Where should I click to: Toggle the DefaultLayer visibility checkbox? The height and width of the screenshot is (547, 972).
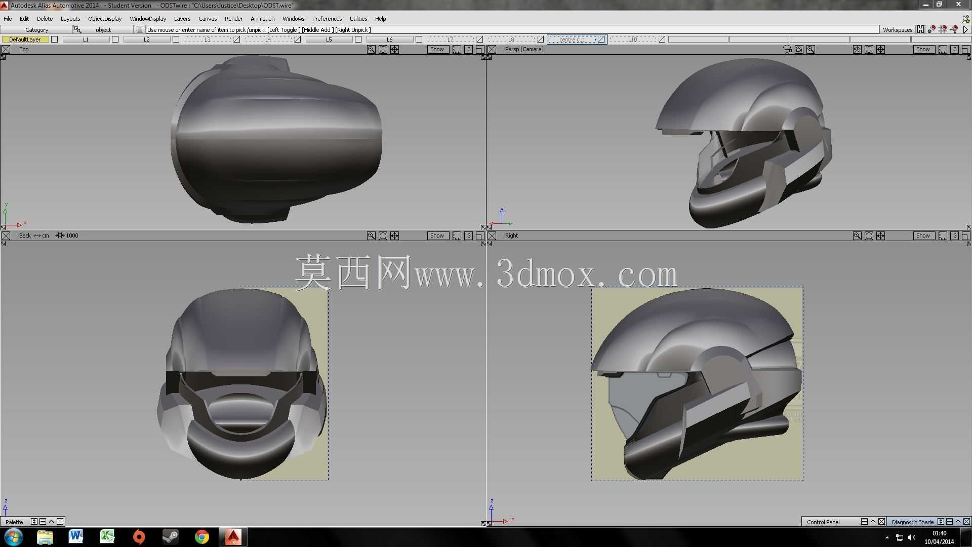coord(55,40)
